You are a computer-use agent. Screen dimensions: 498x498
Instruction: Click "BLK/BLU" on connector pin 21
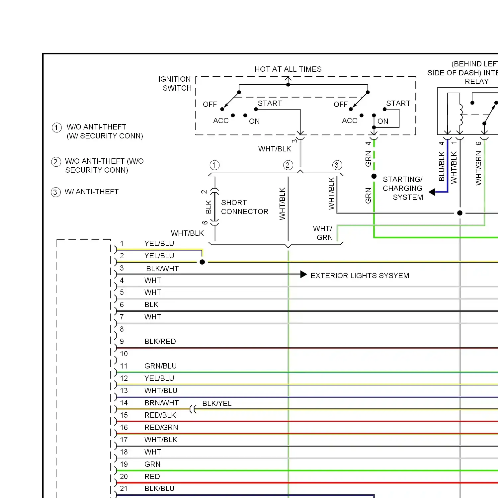pos(159,488)
